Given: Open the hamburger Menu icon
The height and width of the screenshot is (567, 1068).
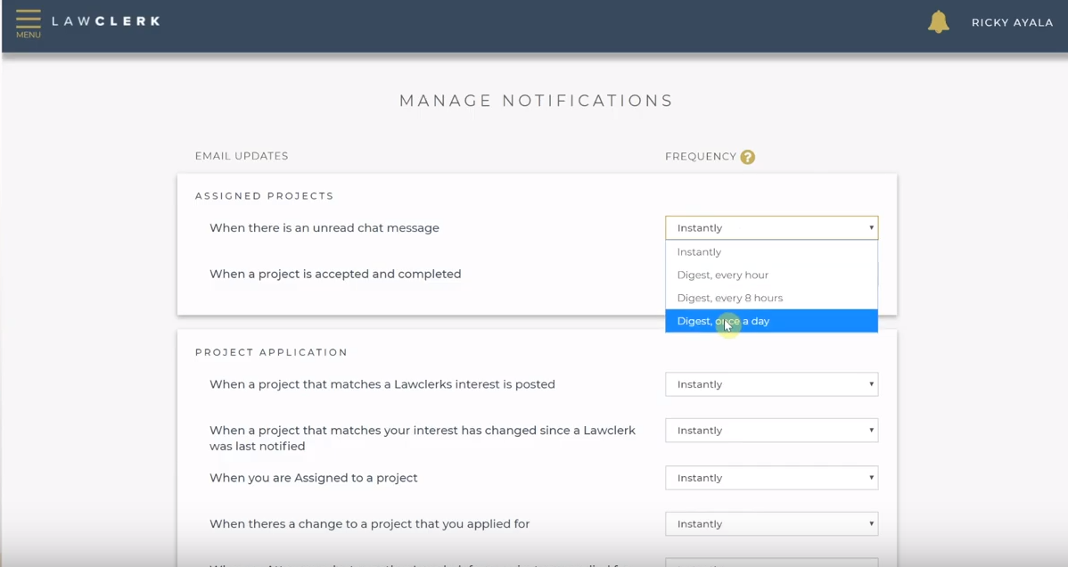Looking at the screenshot, I should [x=28, y=22].
